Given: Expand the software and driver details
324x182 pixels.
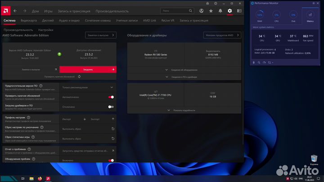Looking at the screenshot, I should click(x=184, y=77).
